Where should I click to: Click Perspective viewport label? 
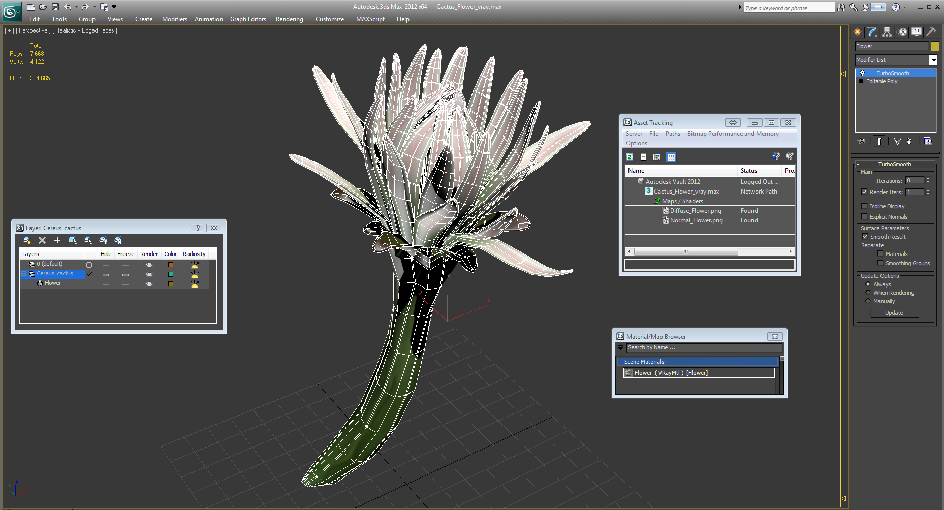pyautogui.click(x=34, y=30)
